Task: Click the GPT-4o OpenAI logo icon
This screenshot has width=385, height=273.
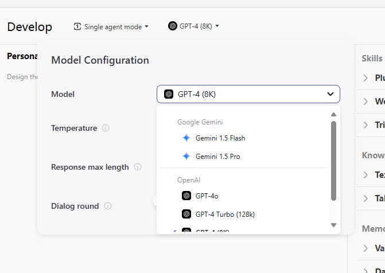Action: 186,196
